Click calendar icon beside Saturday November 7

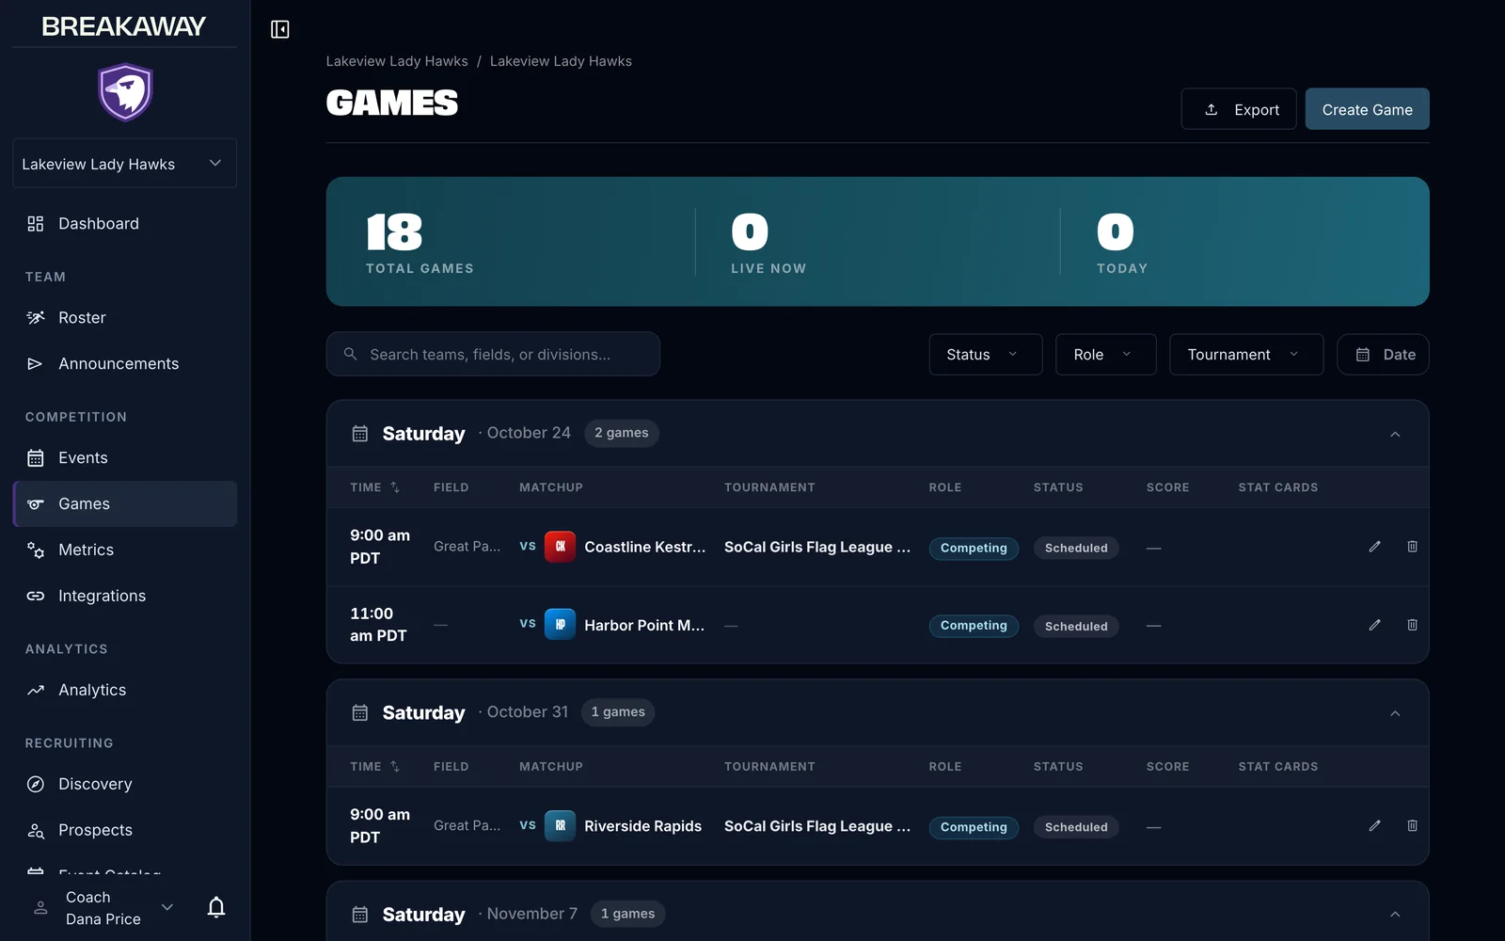click(359, 914)
